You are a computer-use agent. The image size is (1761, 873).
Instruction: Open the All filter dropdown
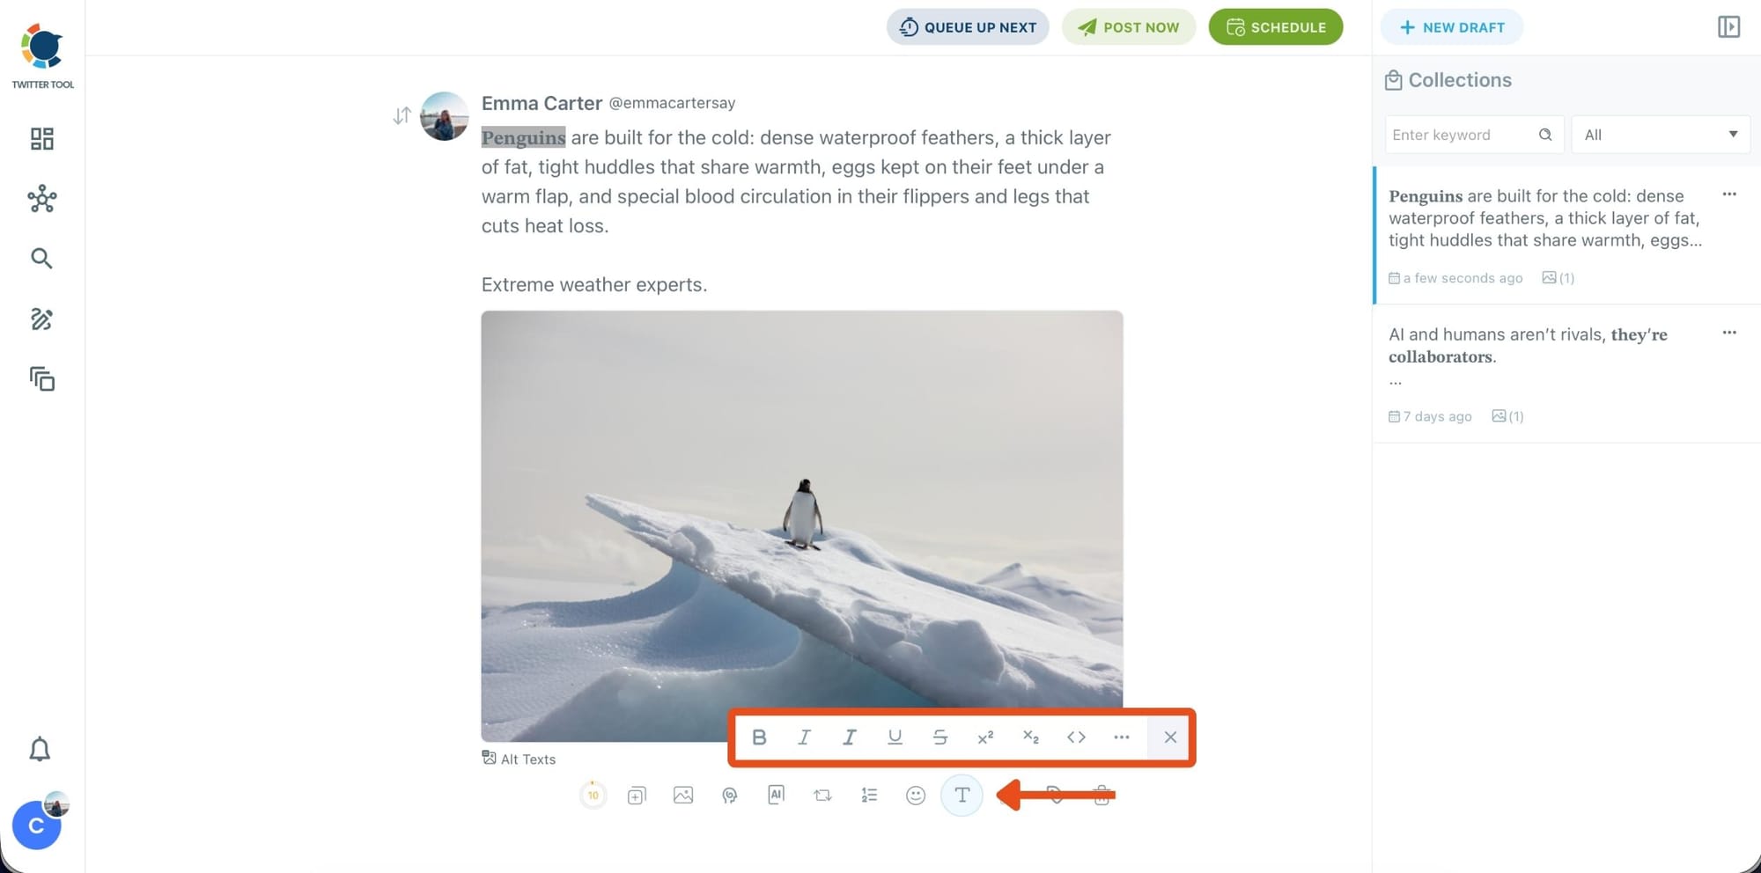[x=1661, y=135]
